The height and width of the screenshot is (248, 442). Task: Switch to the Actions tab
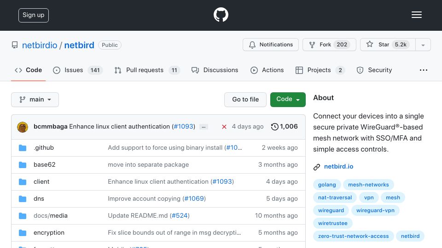267,70
